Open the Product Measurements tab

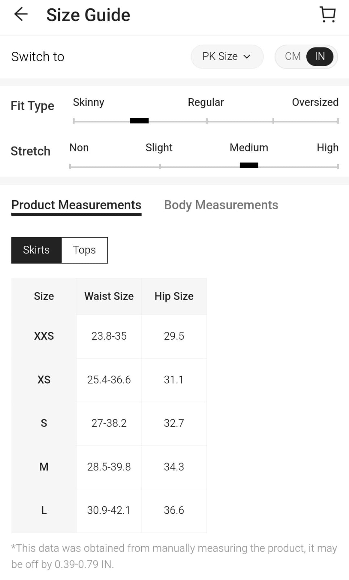(76, 205)
